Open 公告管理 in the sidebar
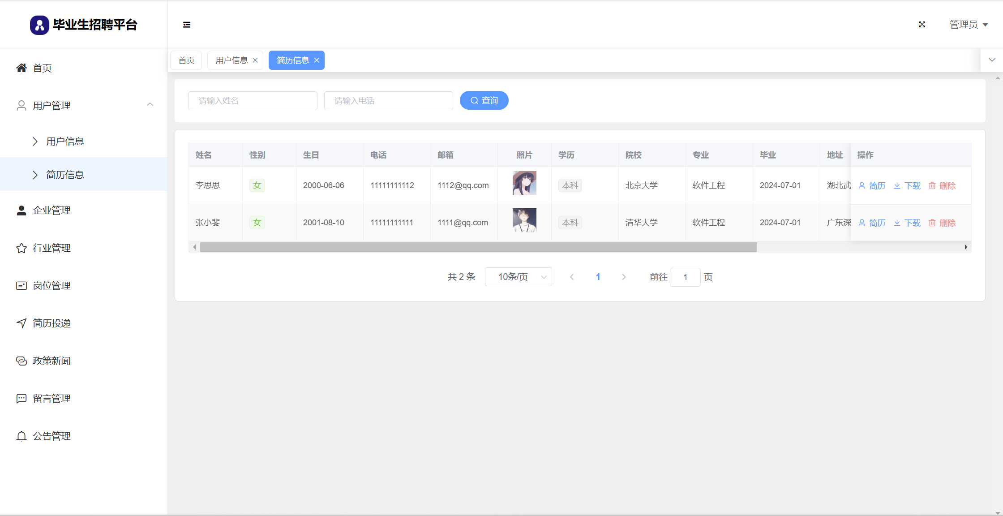Viewport: 1003px width, 516px height. pyautogui.click(x=51, y=436)
